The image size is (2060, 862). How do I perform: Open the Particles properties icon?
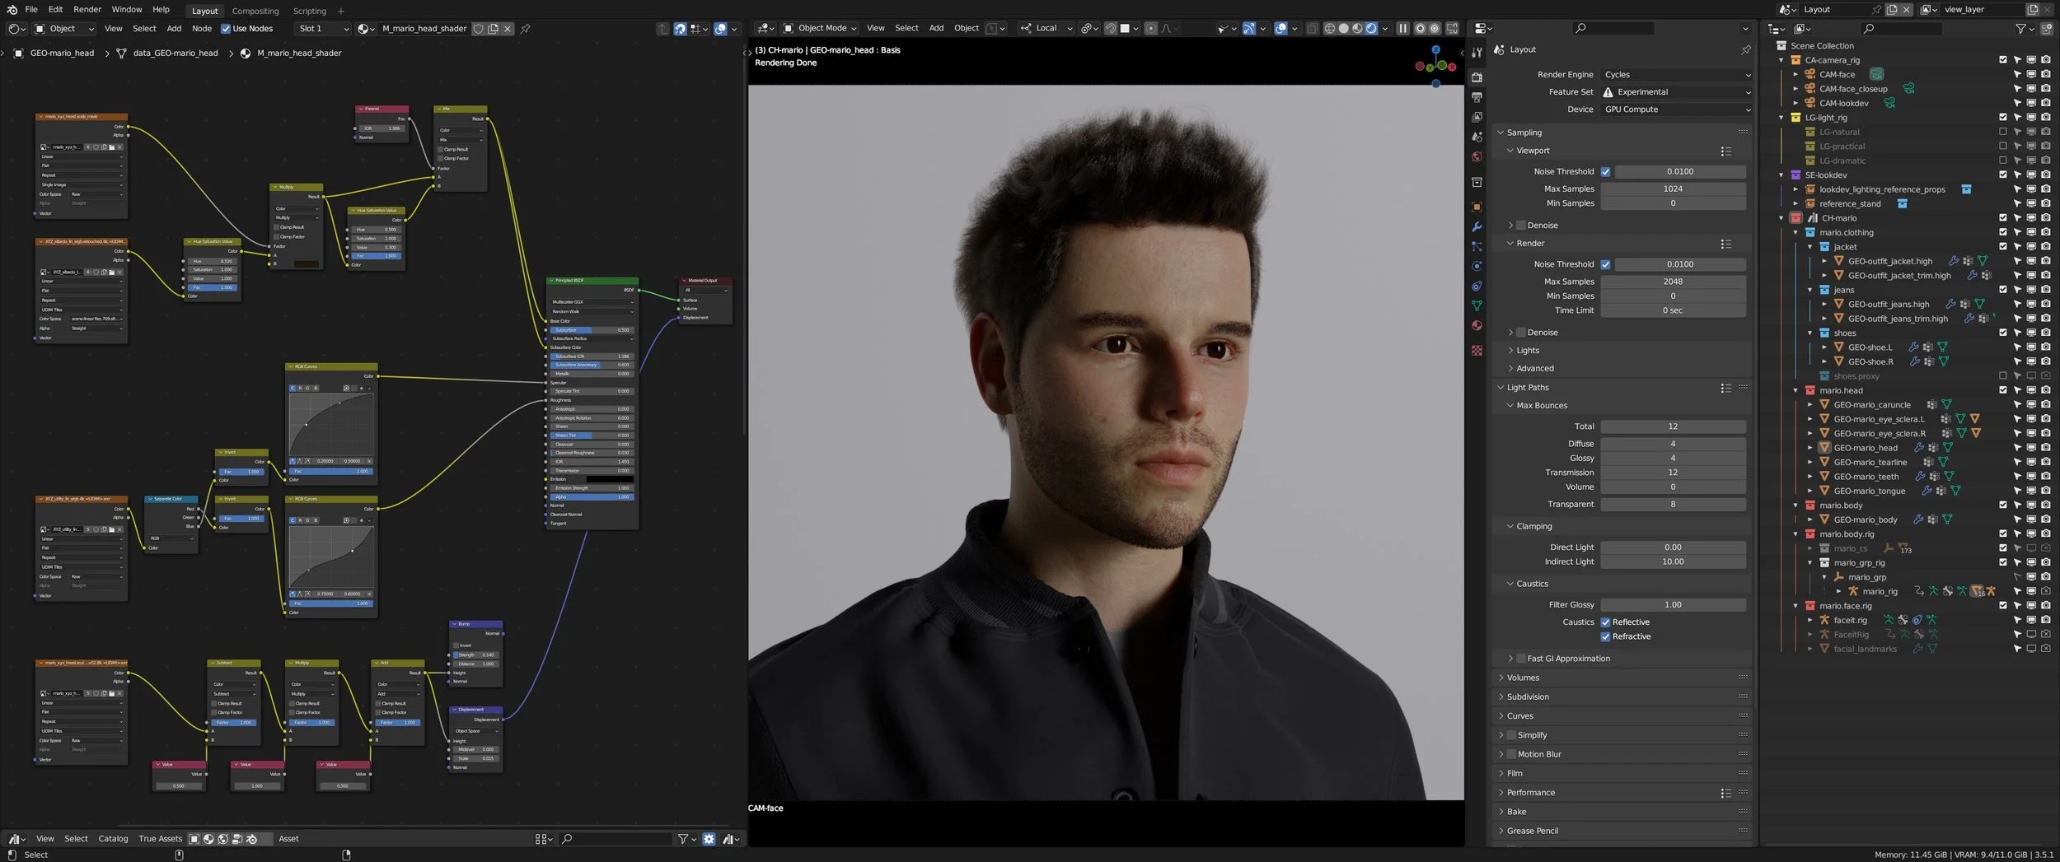(1477, 246)
